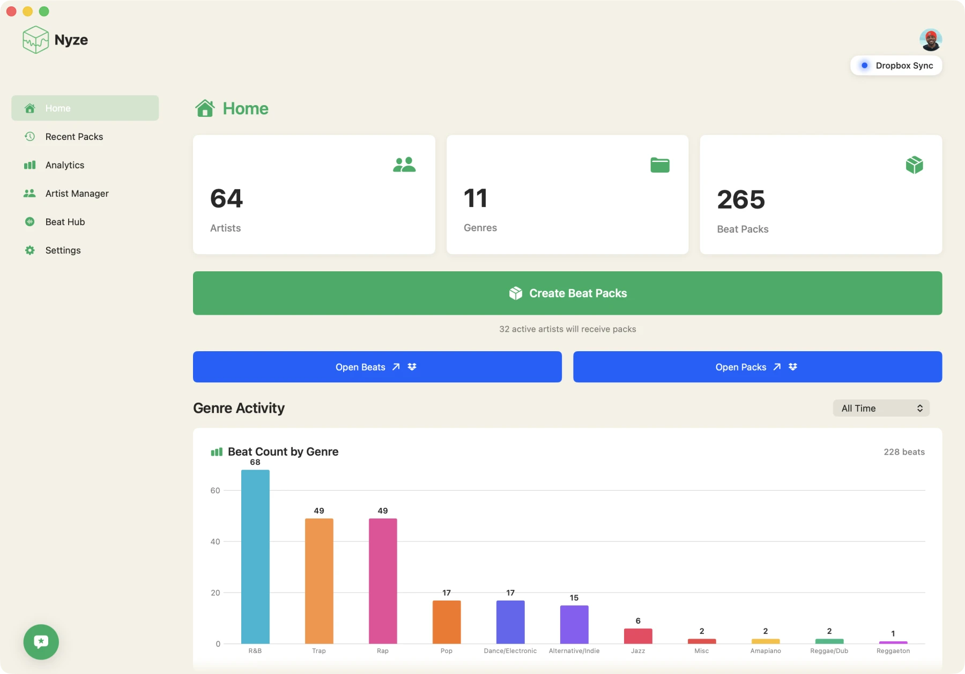Click the blue R&B bar in chart

tap(255, 557)
